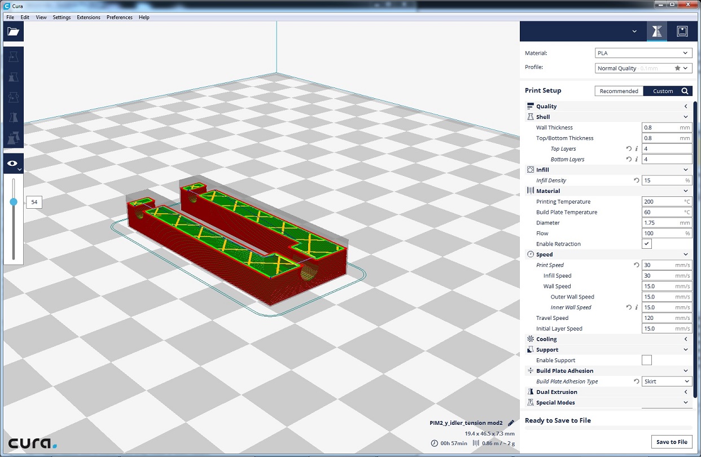
Task: Switch to the Monitor printer icon
Action: pos(682,32)
